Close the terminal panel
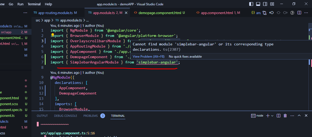The width and height of the screenshot is (312, 137). 306,115
